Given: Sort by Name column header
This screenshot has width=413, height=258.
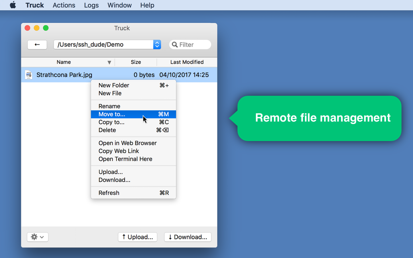Looking at the screenshot, I should click(x=64, y=62).
